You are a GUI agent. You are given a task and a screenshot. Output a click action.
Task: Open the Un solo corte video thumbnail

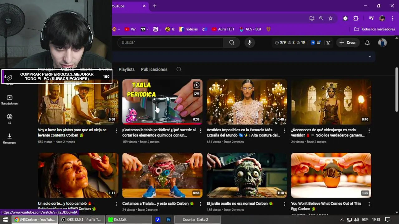tap(78, 175)
